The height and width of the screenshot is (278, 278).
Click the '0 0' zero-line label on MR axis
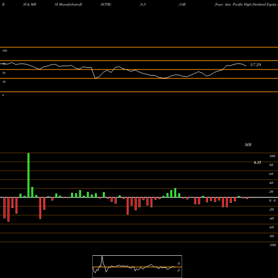click(x=272, y=201)
